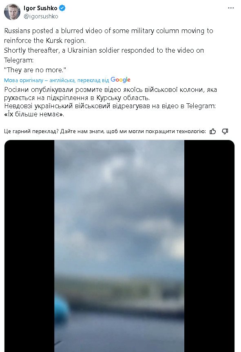The image size is (241, 352).
Task: Open the @igorsushko handle link
Action: coord(41,16)
